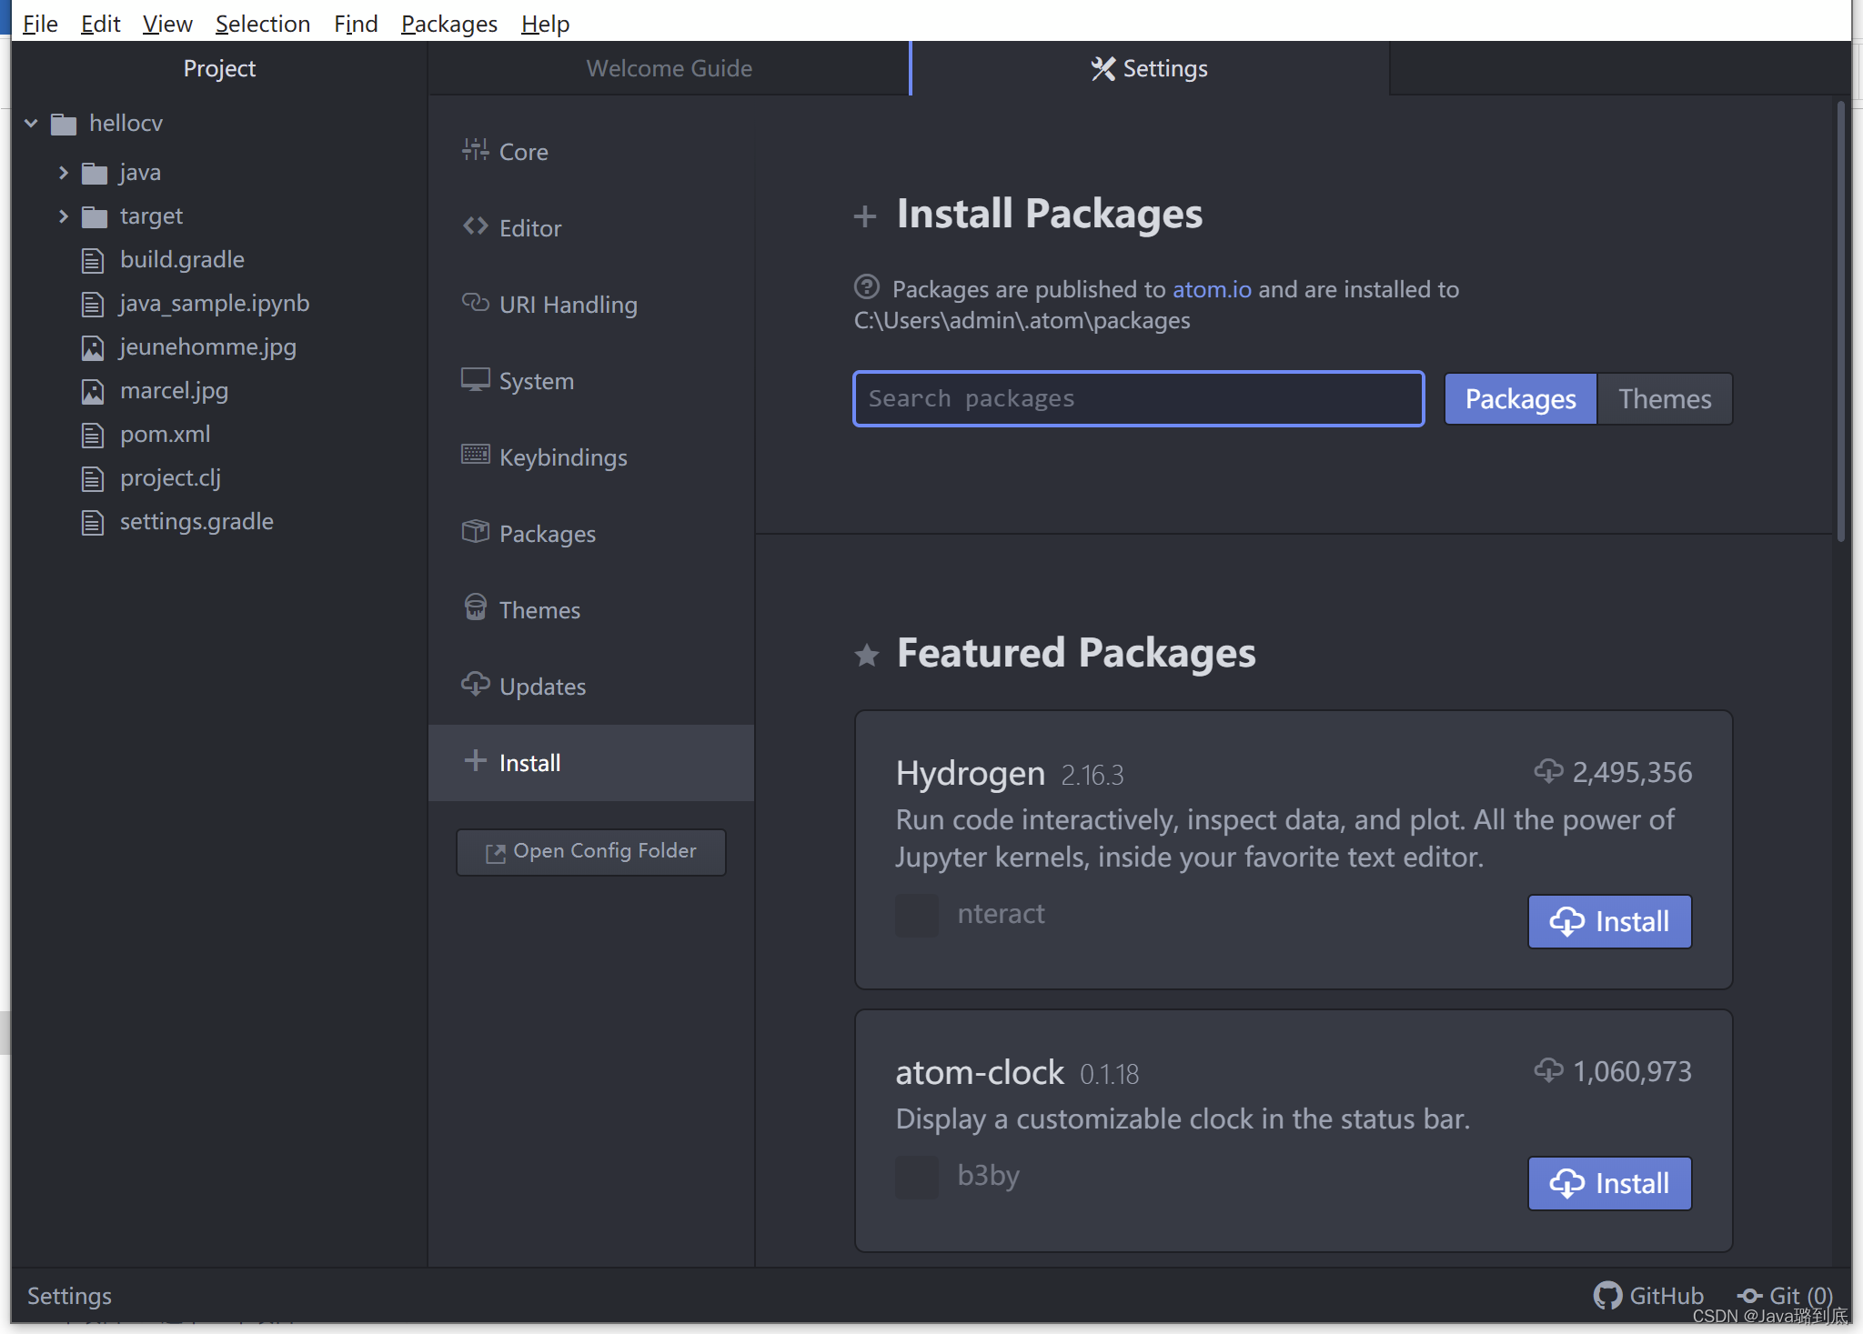Screen dimensions: 1863x1334
Task: Click the b3by author avatar
Action: point(917,1177)
